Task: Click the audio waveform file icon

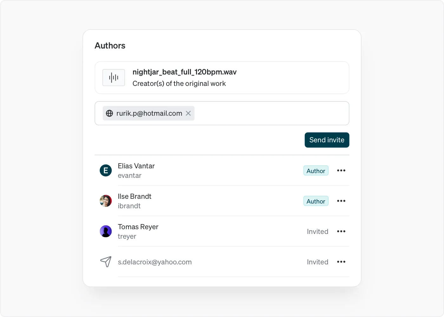Action: coord(114,78)
